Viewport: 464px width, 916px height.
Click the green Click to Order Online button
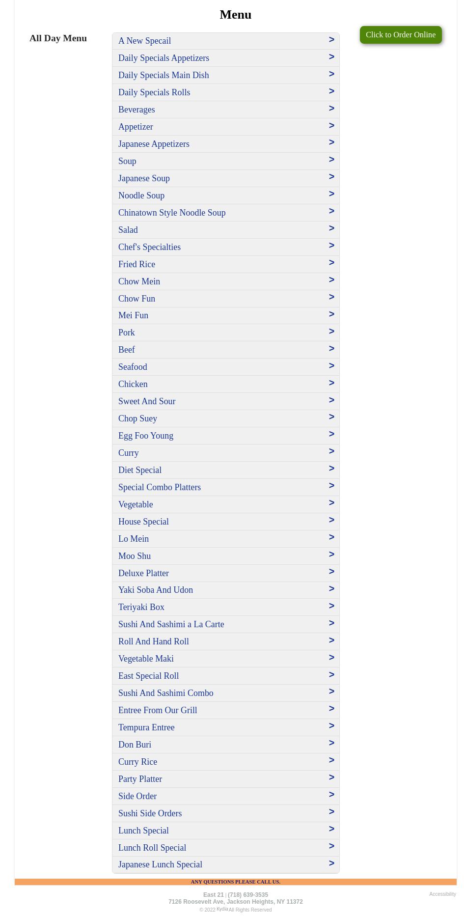[400, 35]
